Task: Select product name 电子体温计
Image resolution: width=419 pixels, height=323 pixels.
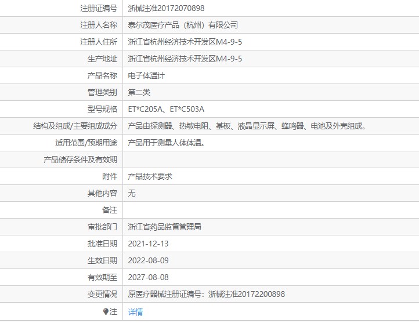Action: click(x=146, y=75)
